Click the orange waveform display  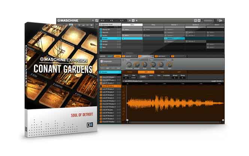(175, 103)
